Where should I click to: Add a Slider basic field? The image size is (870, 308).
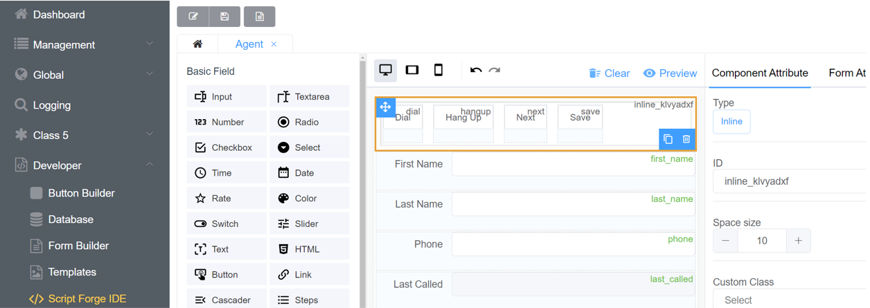tap(309, 224)
